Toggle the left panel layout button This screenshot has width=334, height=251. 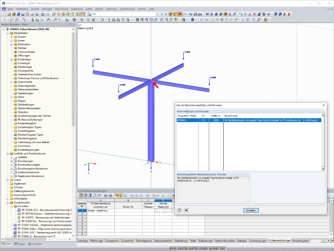click(x=78, y=14)
